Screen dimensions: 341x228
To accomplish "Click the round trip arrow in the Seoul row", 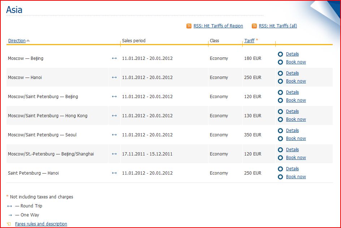I will [115, 135].
